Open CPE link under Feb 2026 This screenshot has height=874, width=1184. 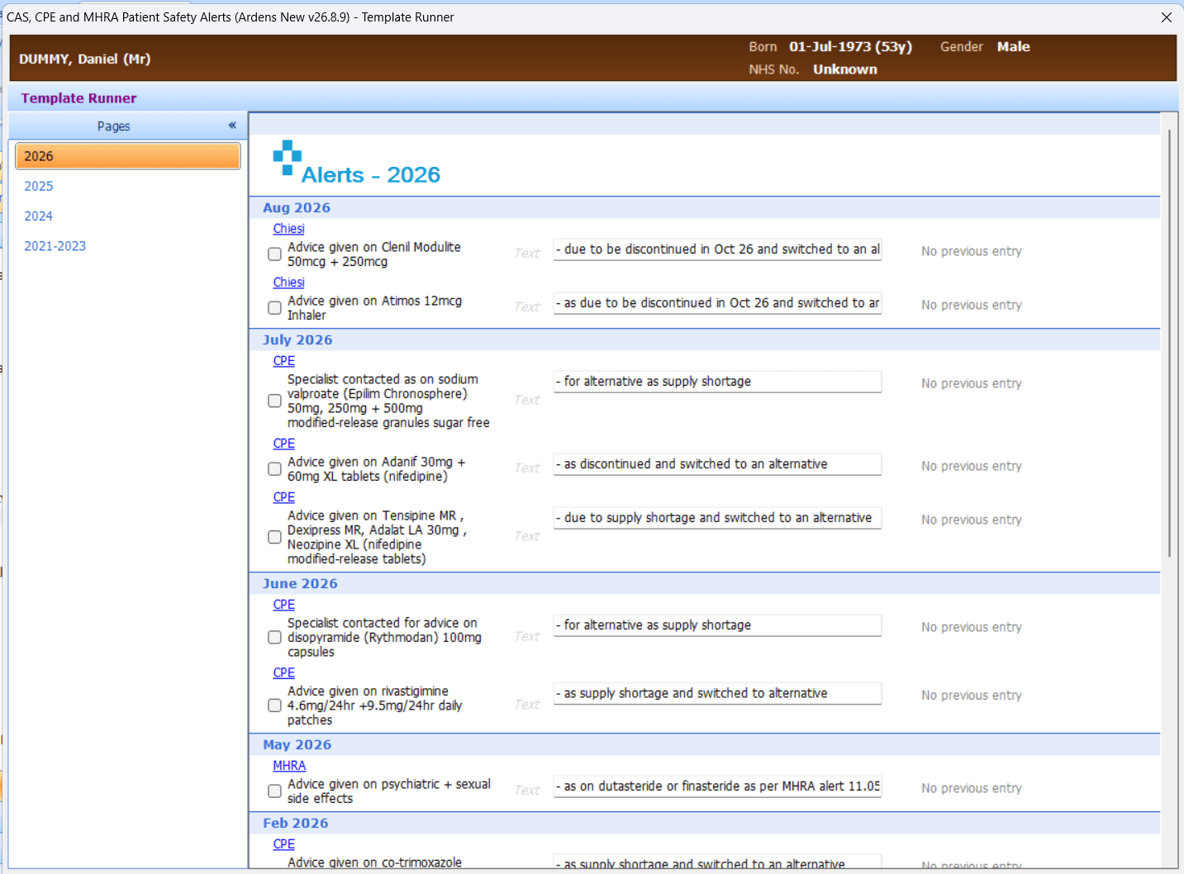[x=284, y=844]
